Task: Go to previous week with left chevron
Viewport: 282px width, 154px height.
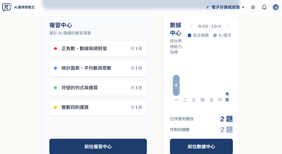Action: click(191, 26)
